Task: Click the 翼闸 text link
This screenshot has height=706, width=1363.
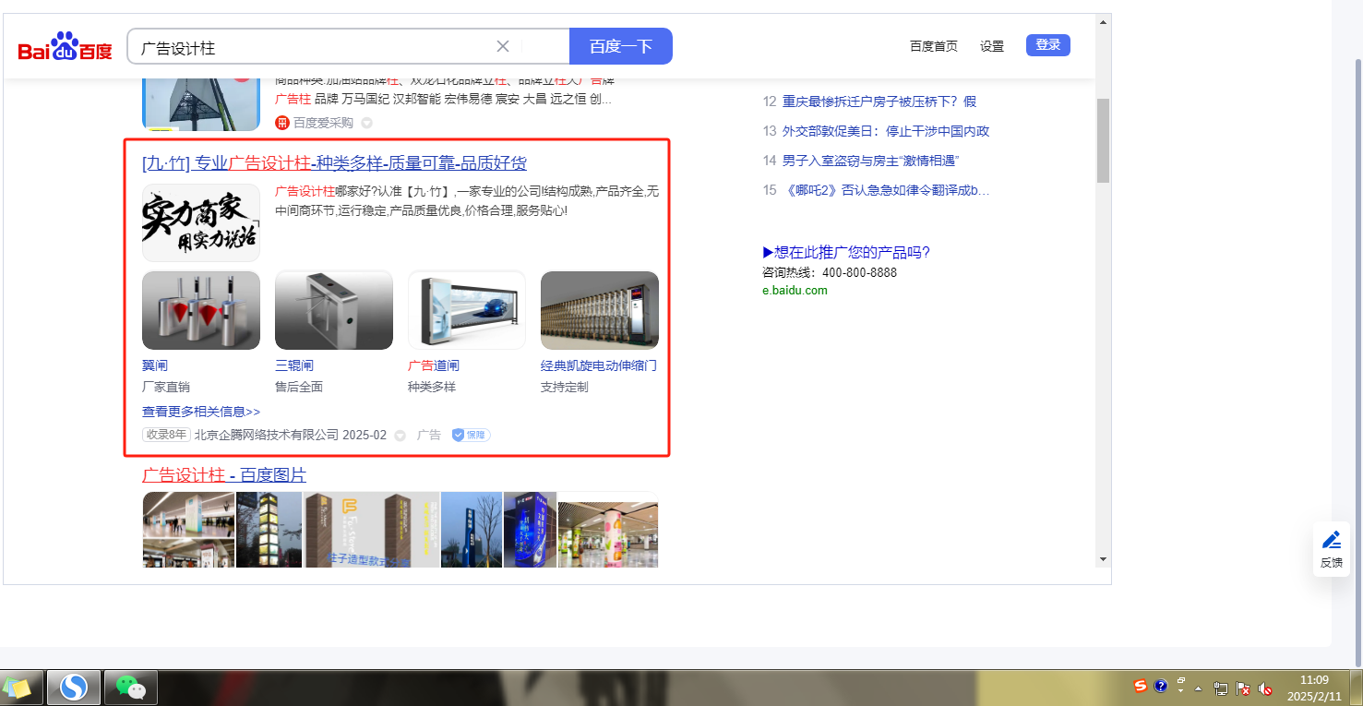Action: coord(155,365)
